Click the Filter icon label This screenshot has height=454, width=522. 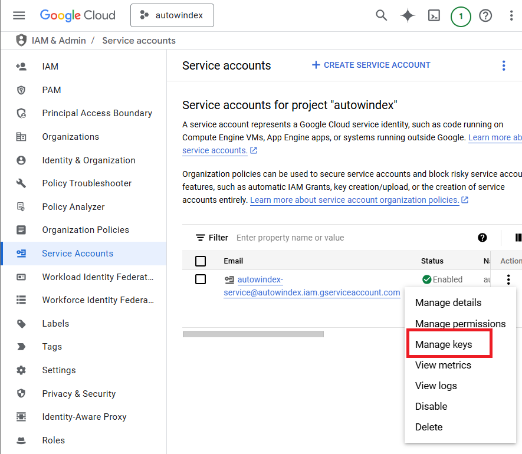point(212,238)
